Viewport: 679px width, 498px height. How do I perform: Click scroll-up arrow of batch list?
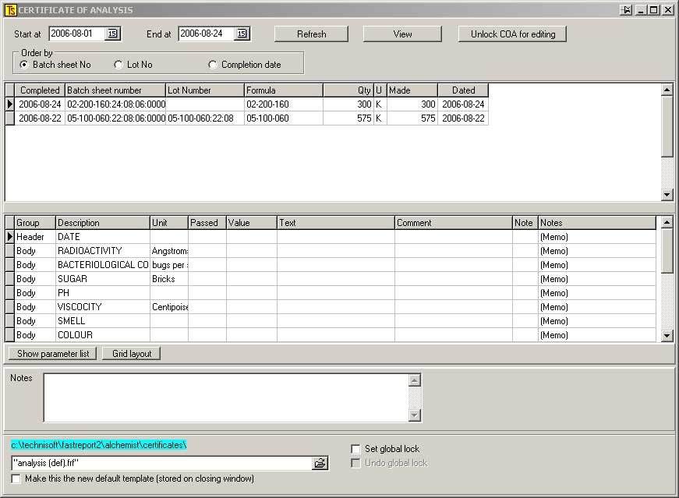coord(667,90)
